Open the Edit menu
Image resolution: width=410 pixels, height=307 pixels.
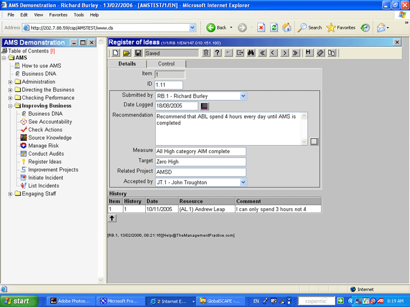tap(24, 15)
